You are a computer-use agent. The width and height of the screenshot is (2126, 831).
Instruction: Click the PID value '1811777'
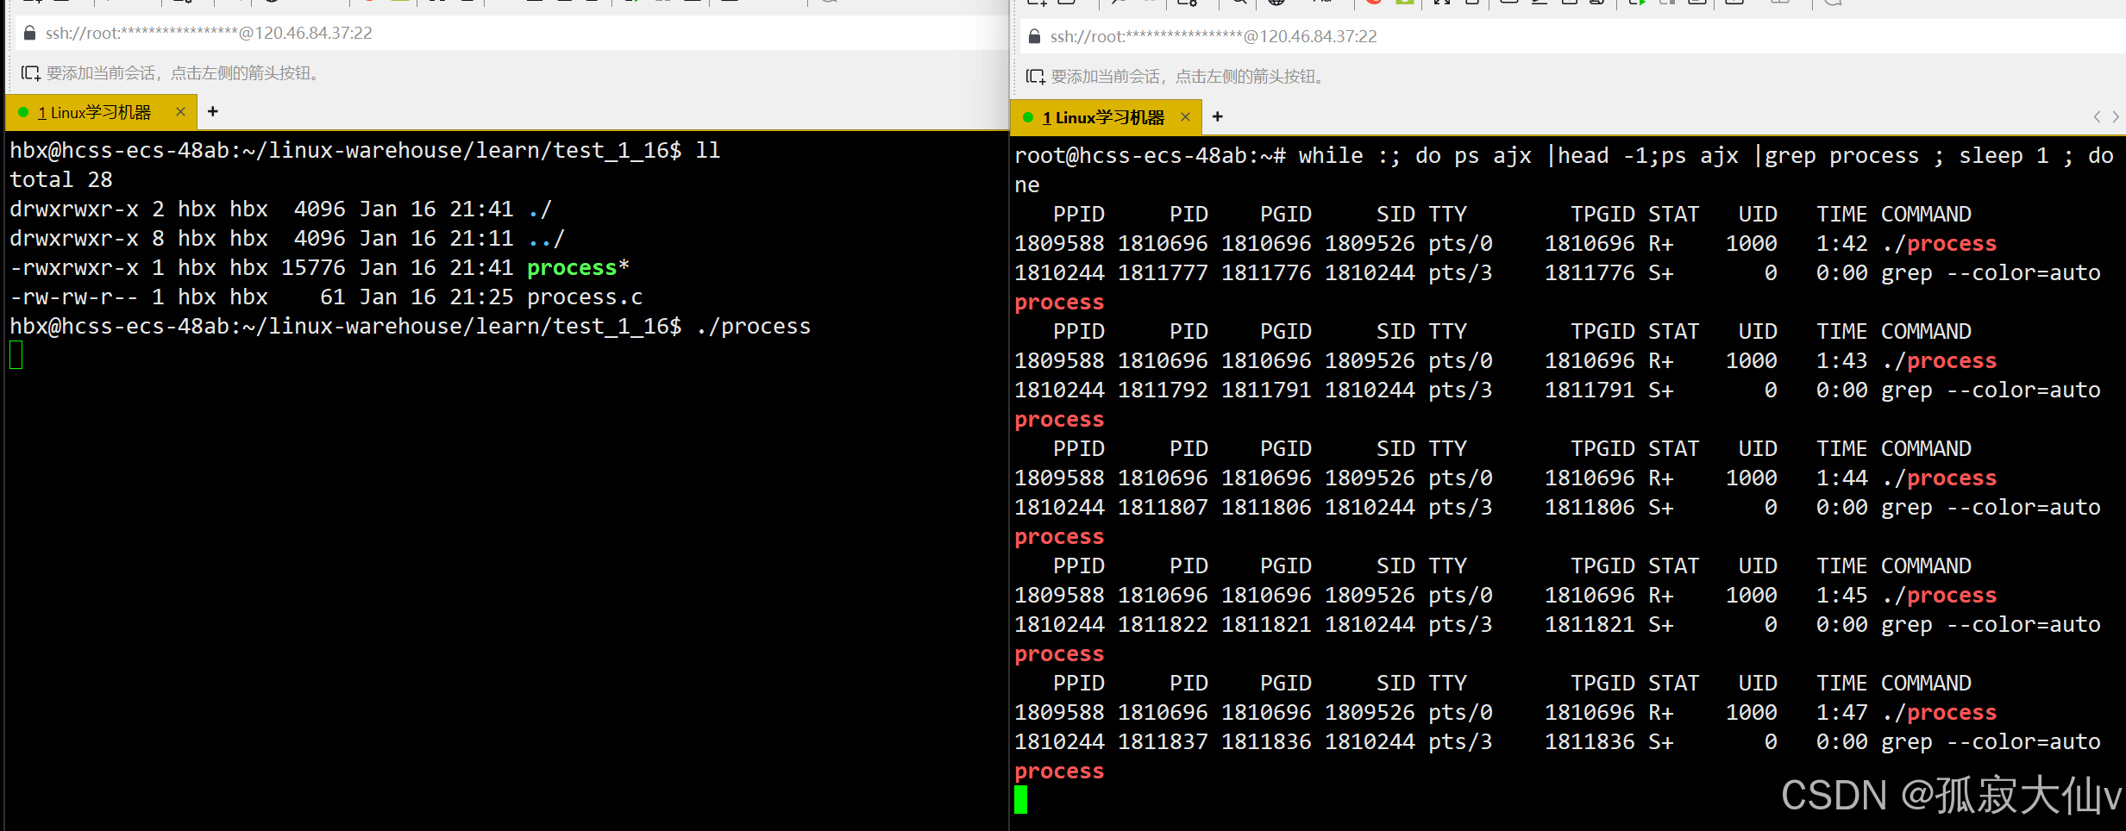[1163, 273]
